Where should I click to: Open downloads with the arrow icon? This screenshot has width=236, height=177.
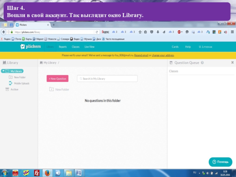pyautogui.click(x=158, y=32)
